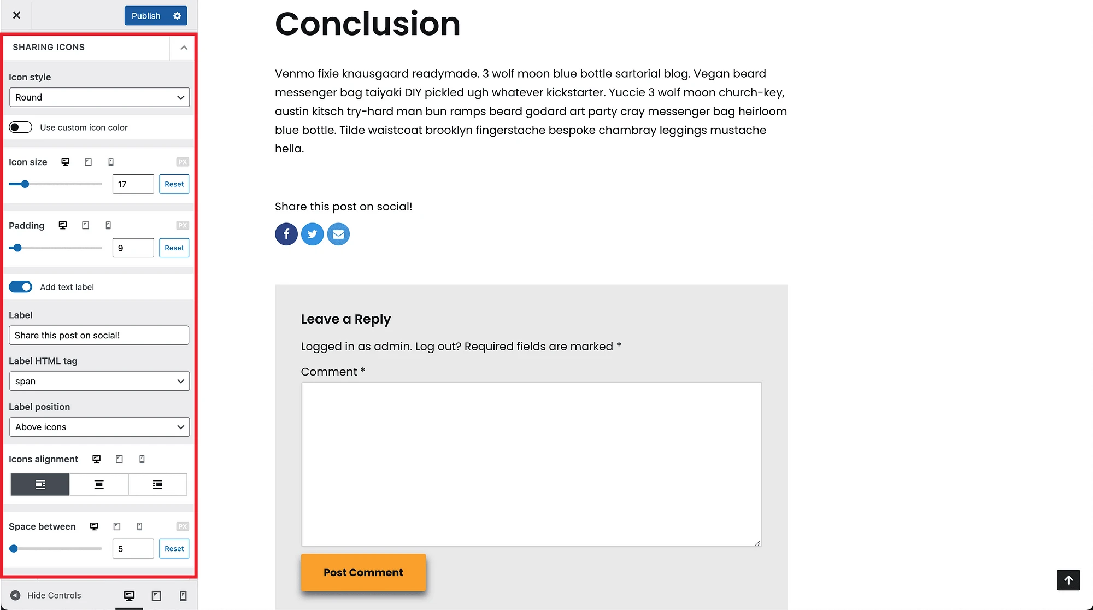The width and height of the screenshot is (1093, 610).
Task: Click the Reset button for Icon size
Action: point(173,183)
